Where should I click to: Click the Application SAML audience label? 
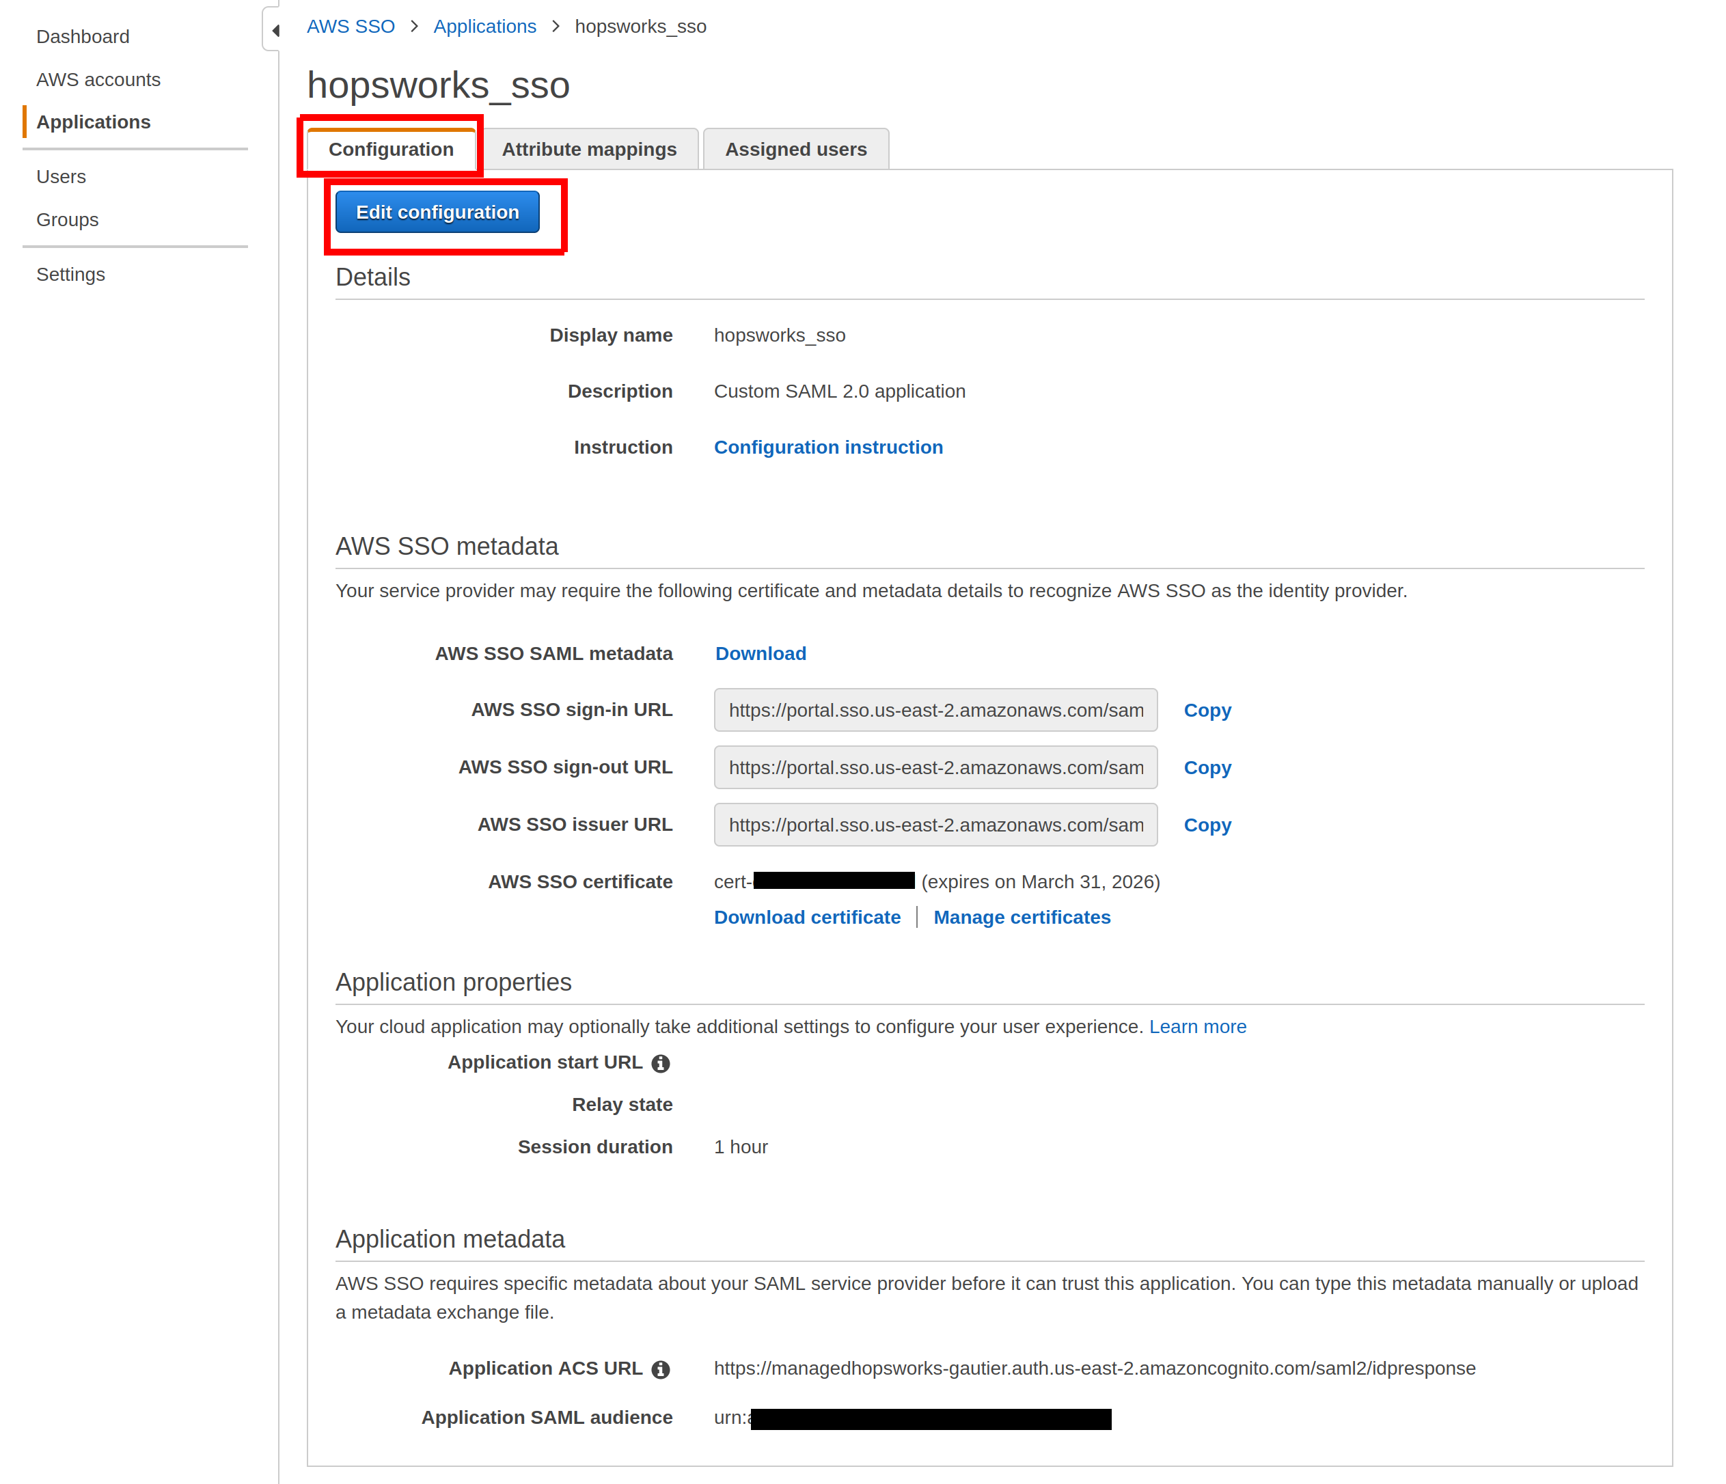click(x=547, y=1418)
